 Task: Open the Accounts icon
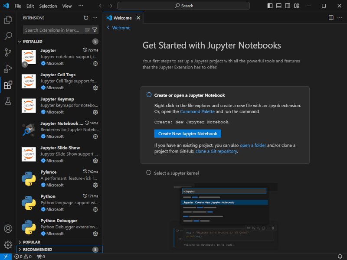pos(8,229)
